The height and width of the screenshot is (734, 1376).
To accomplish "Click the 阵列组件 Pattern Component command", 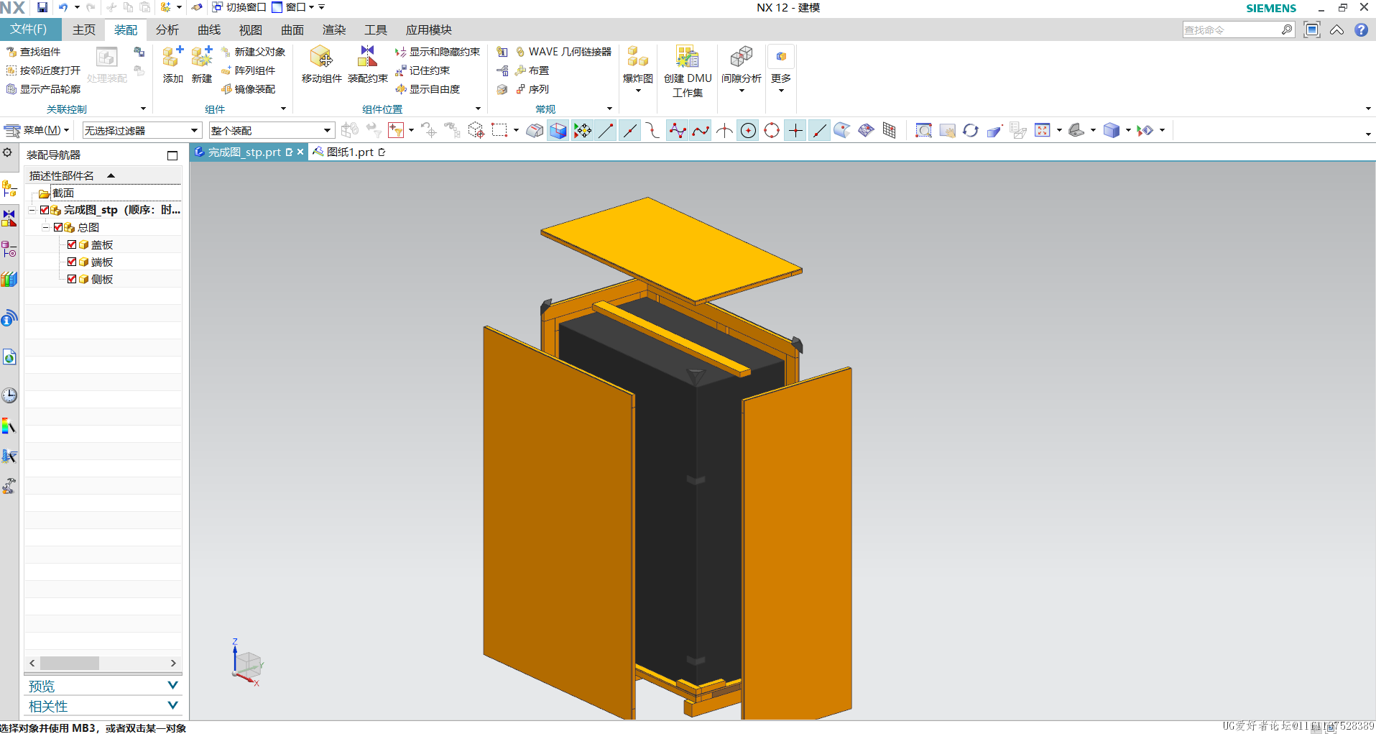I will point(248,70).
